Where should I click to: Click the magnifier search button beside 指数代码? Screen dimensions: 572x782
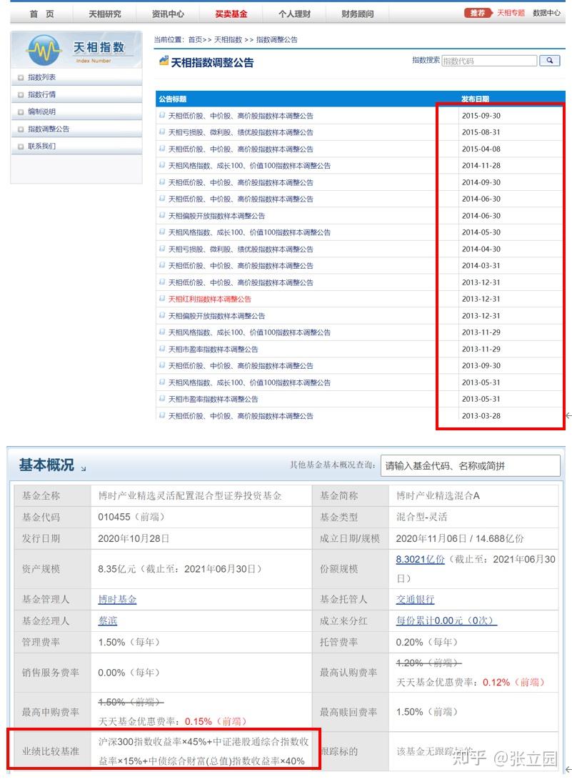click(550, 60)
